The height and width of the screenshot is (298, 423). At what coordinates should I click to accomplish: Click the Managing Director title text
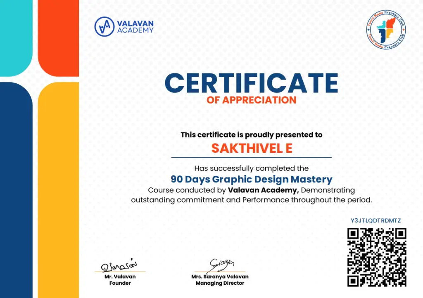[220, 283]
